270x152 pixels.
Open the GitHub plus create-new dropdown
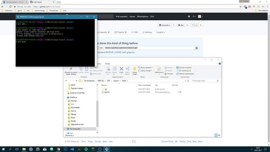tap(194, 16)
